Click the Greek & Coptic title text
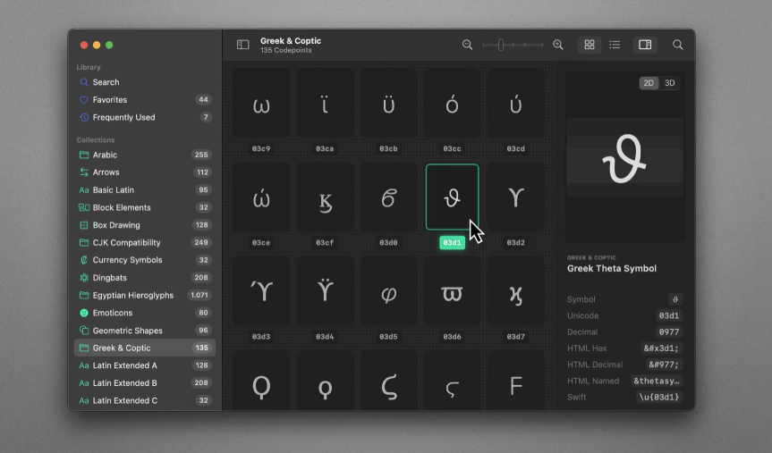The width and height of the screenshot is (772, 453). tap(291, 41)
